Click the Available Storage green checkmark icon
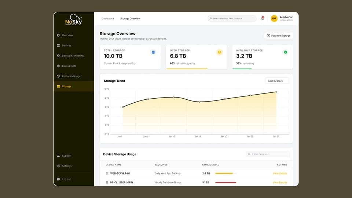Screen dimensions: 352x198 click(285, 52)
